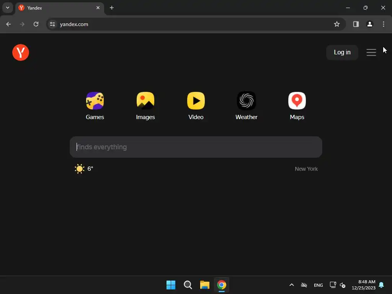Viewport: 392px width, 294px height.
Task: Click the Chrome taskbar icon
Action: click(x=222, y=285)
